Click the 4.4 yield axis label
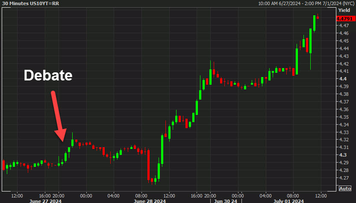Screen dimensions: 356x203 (x=343, y=79)
